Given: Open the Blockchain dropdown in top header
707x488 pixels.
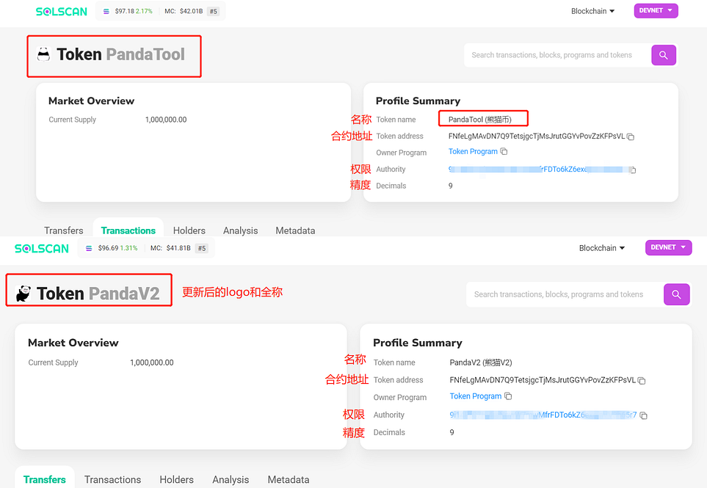Looking at the screenshot, I should click(592, 11).
